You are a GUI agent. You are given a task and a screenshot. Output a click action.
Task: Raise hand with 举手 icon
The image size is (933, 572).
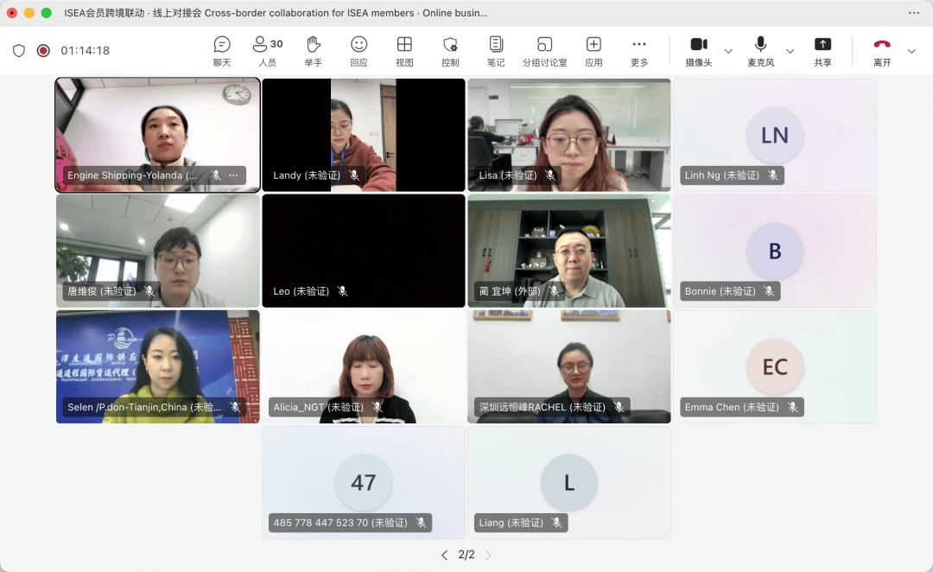313,50
